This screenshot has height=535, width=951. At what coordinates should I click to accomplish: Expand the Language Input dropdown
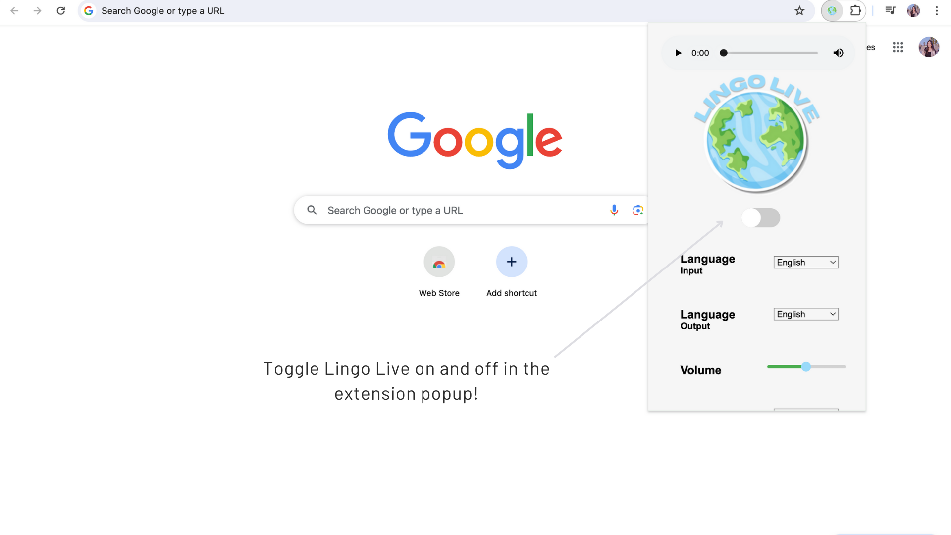(x=806, y=262)
